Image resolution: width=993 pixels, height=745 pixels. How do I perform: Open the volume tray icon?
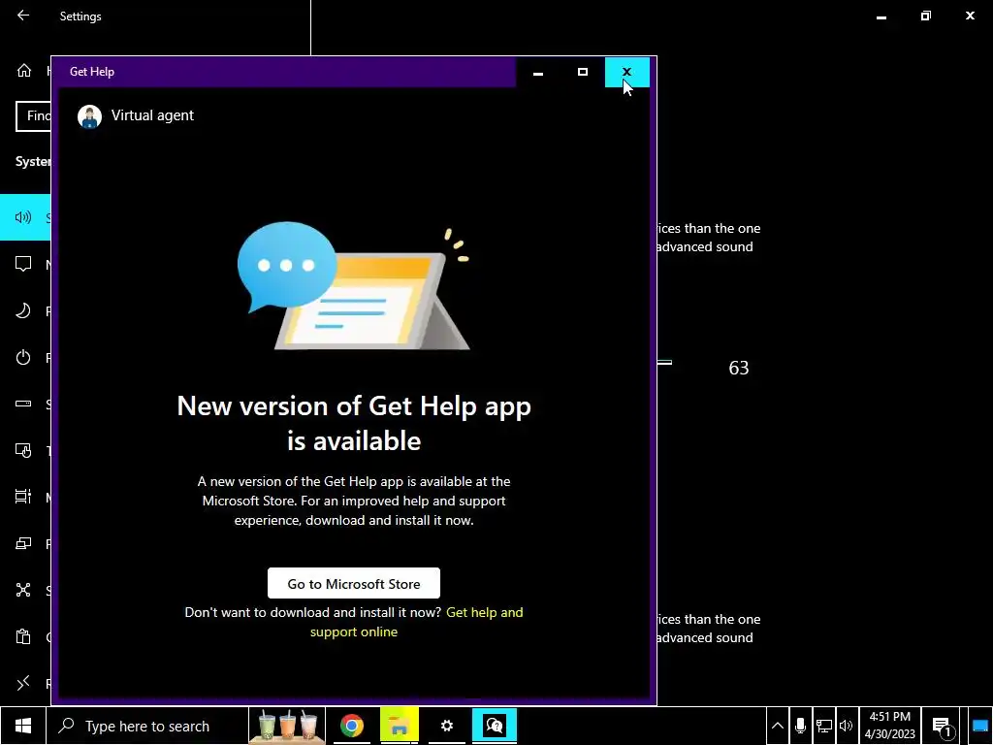coord(846,726)
